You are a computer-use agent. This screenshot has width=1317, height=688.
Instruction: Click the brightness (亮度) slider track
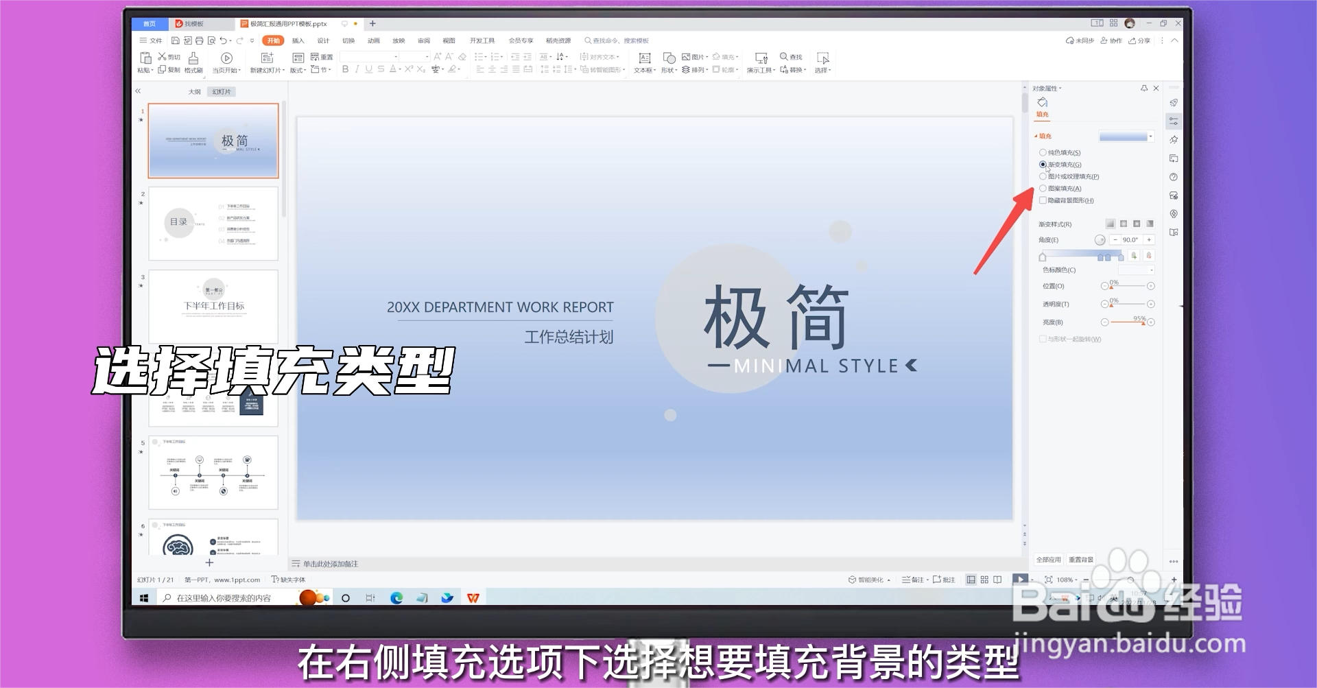[x=1127, y=322]
